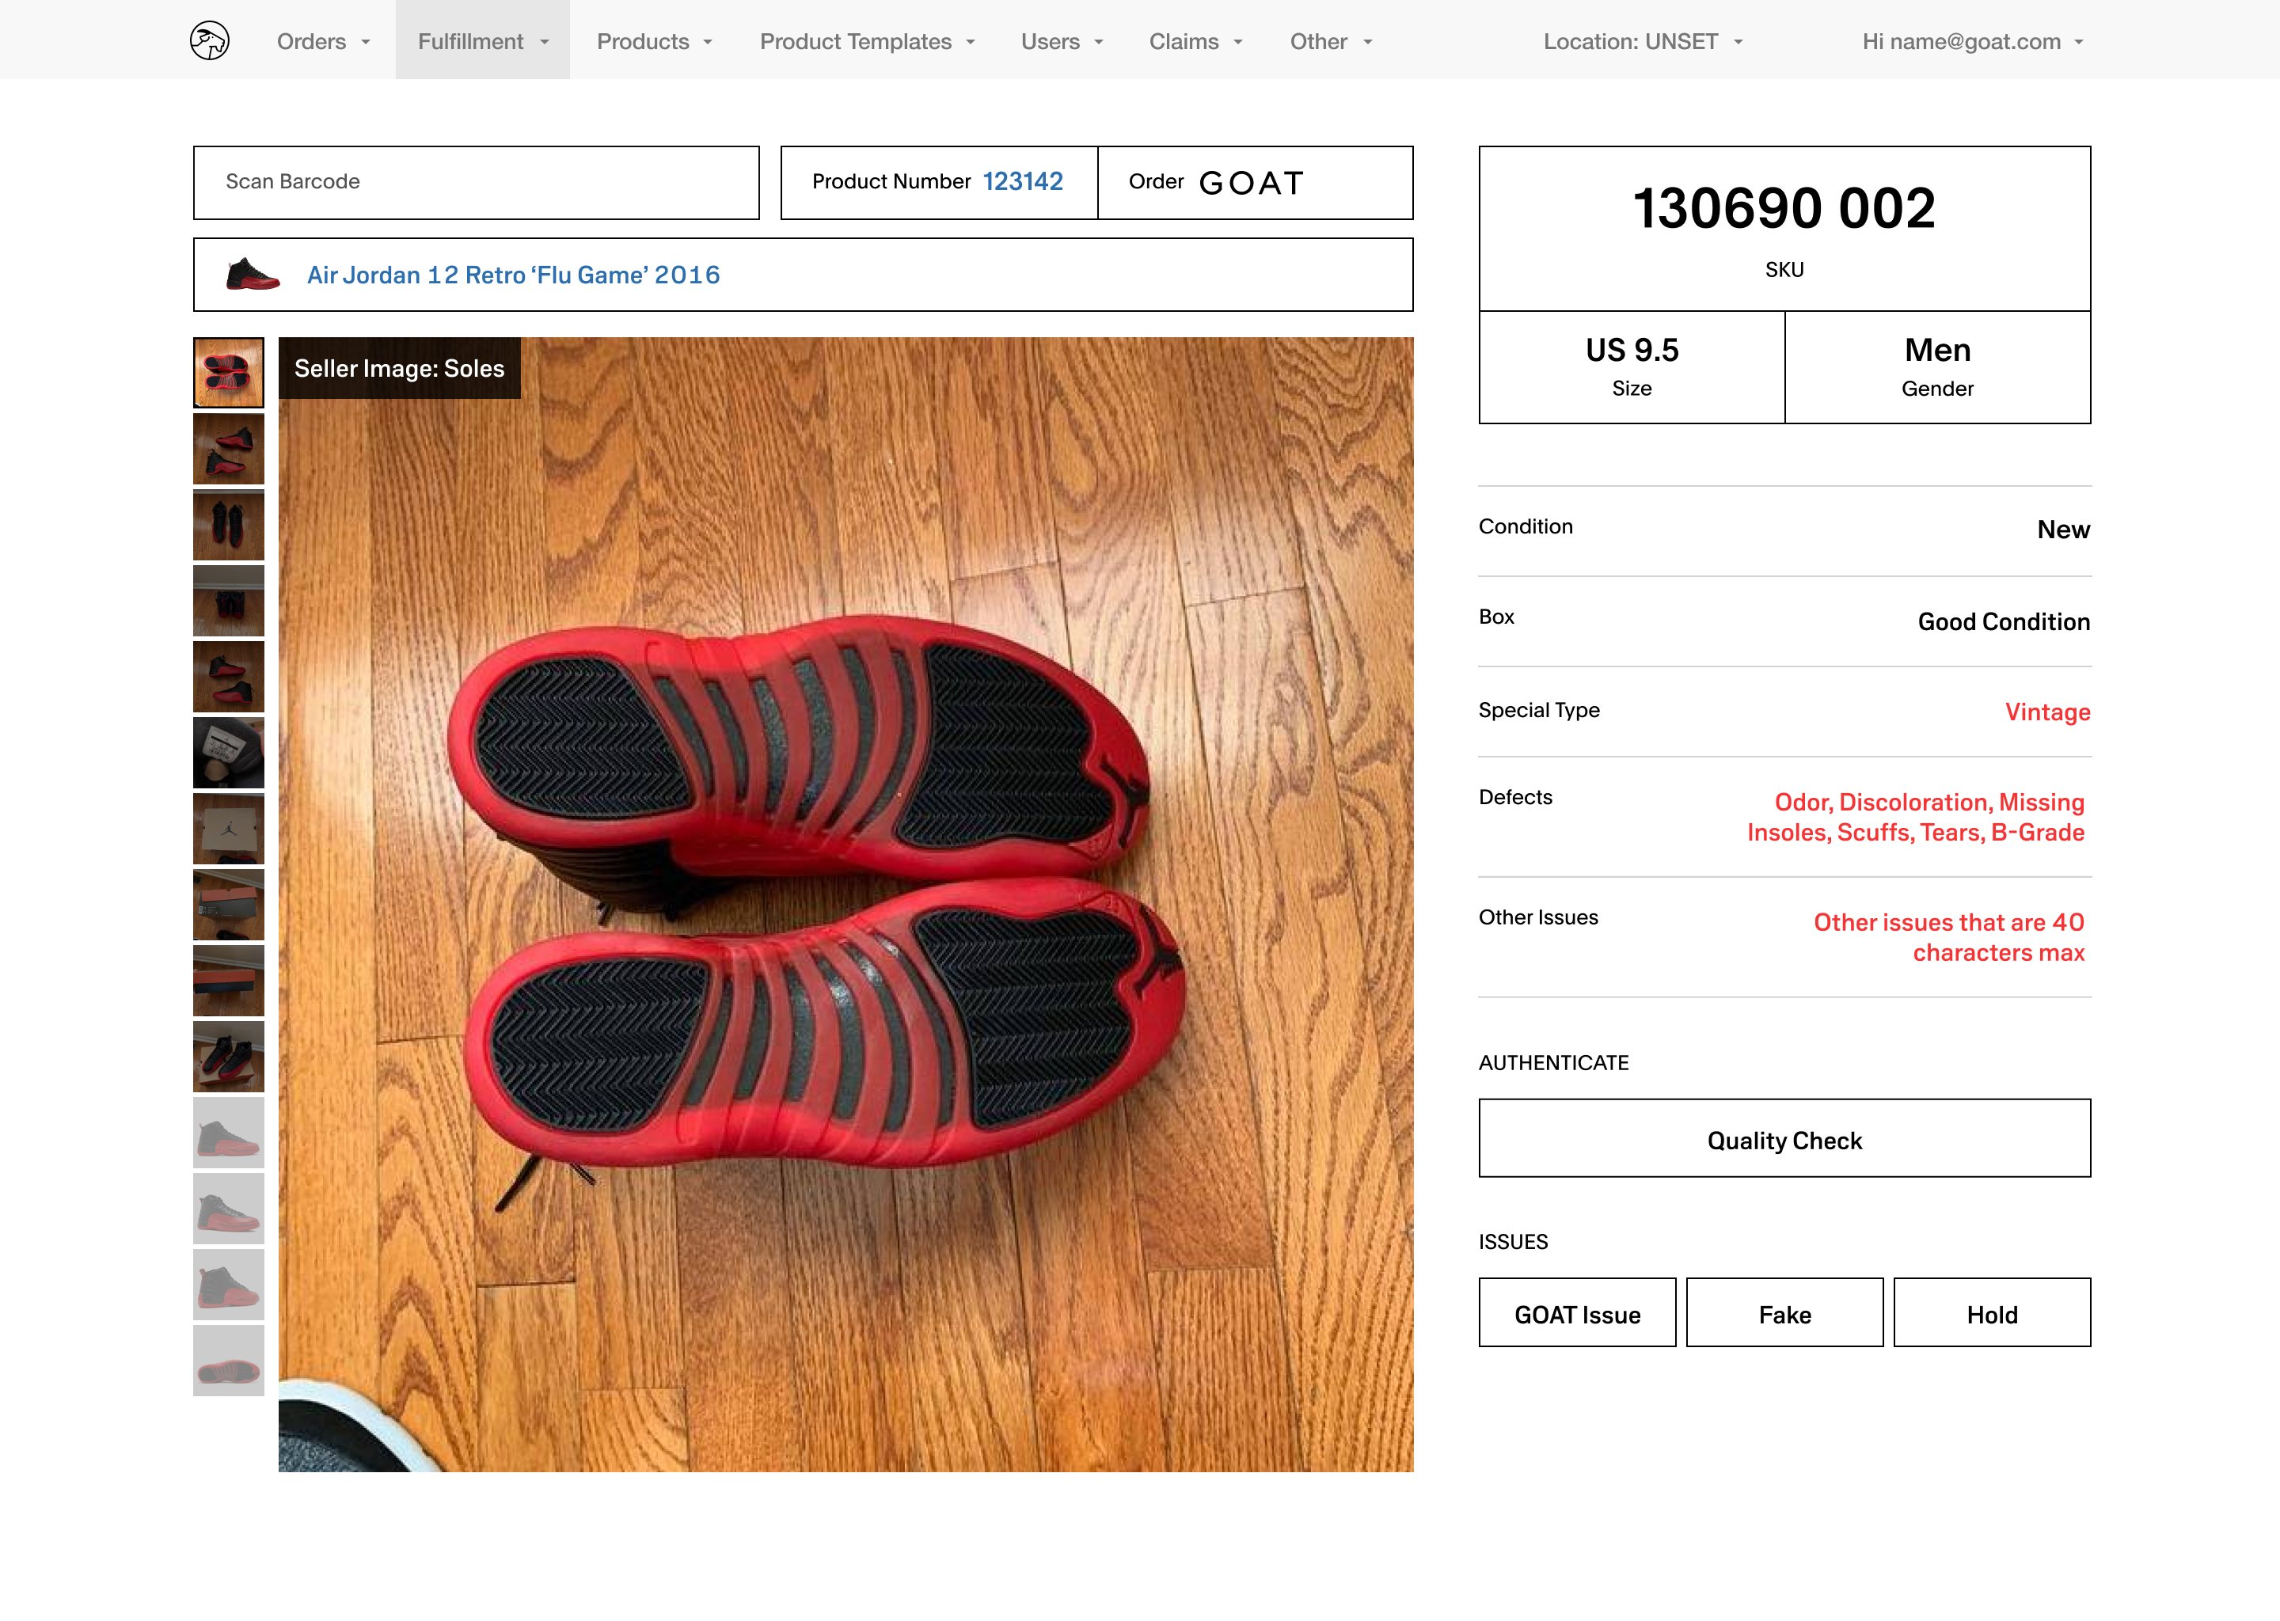This screenshot has height=1621, width=2280.
Task: Click the Quality Check button
Action: tap(1784, 1139)
